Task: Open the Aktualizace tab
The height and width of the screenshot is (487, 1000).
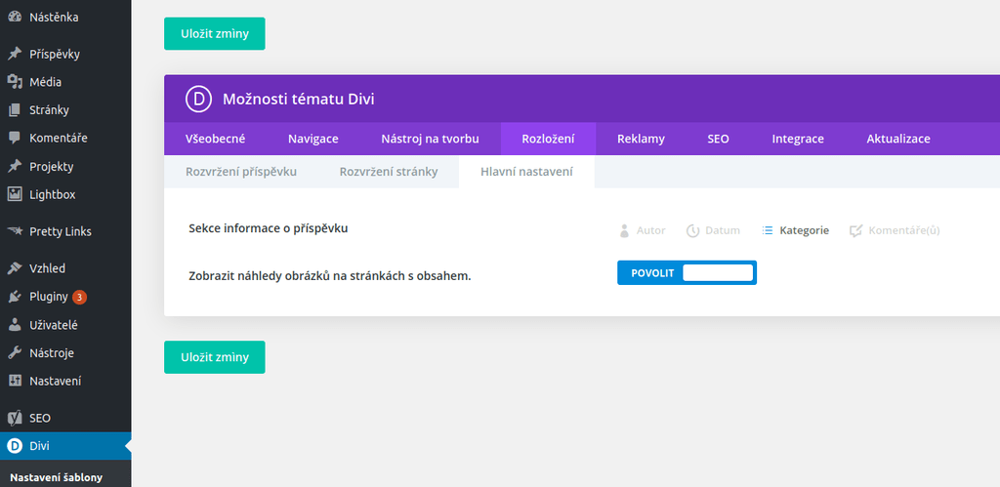Action: click(898, 139)
